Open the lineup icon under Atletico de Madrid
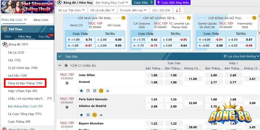 (88, 115)
